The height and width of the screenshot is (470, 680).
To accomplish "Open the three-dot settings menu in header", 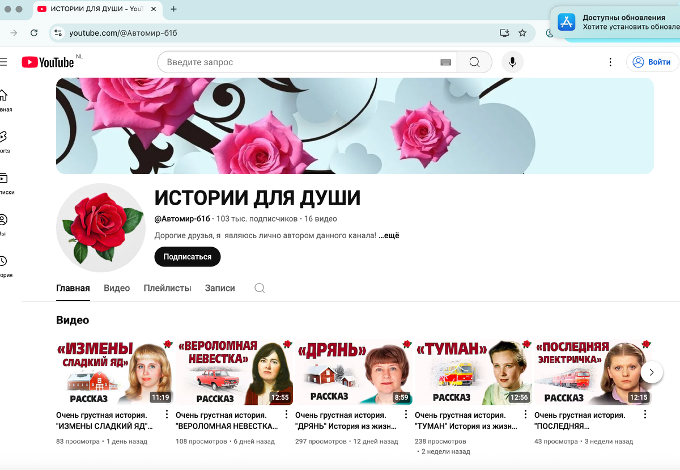I will point(610,62).
